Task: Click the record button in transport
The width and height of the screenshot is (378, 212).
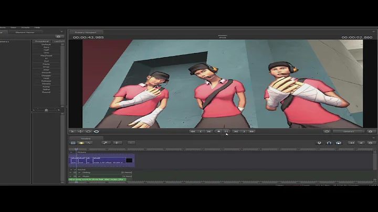Action: click(218, 132)
